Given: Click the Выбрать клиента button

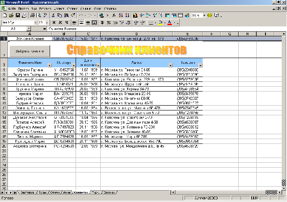Looking at the screenshot, I should 29,51.
